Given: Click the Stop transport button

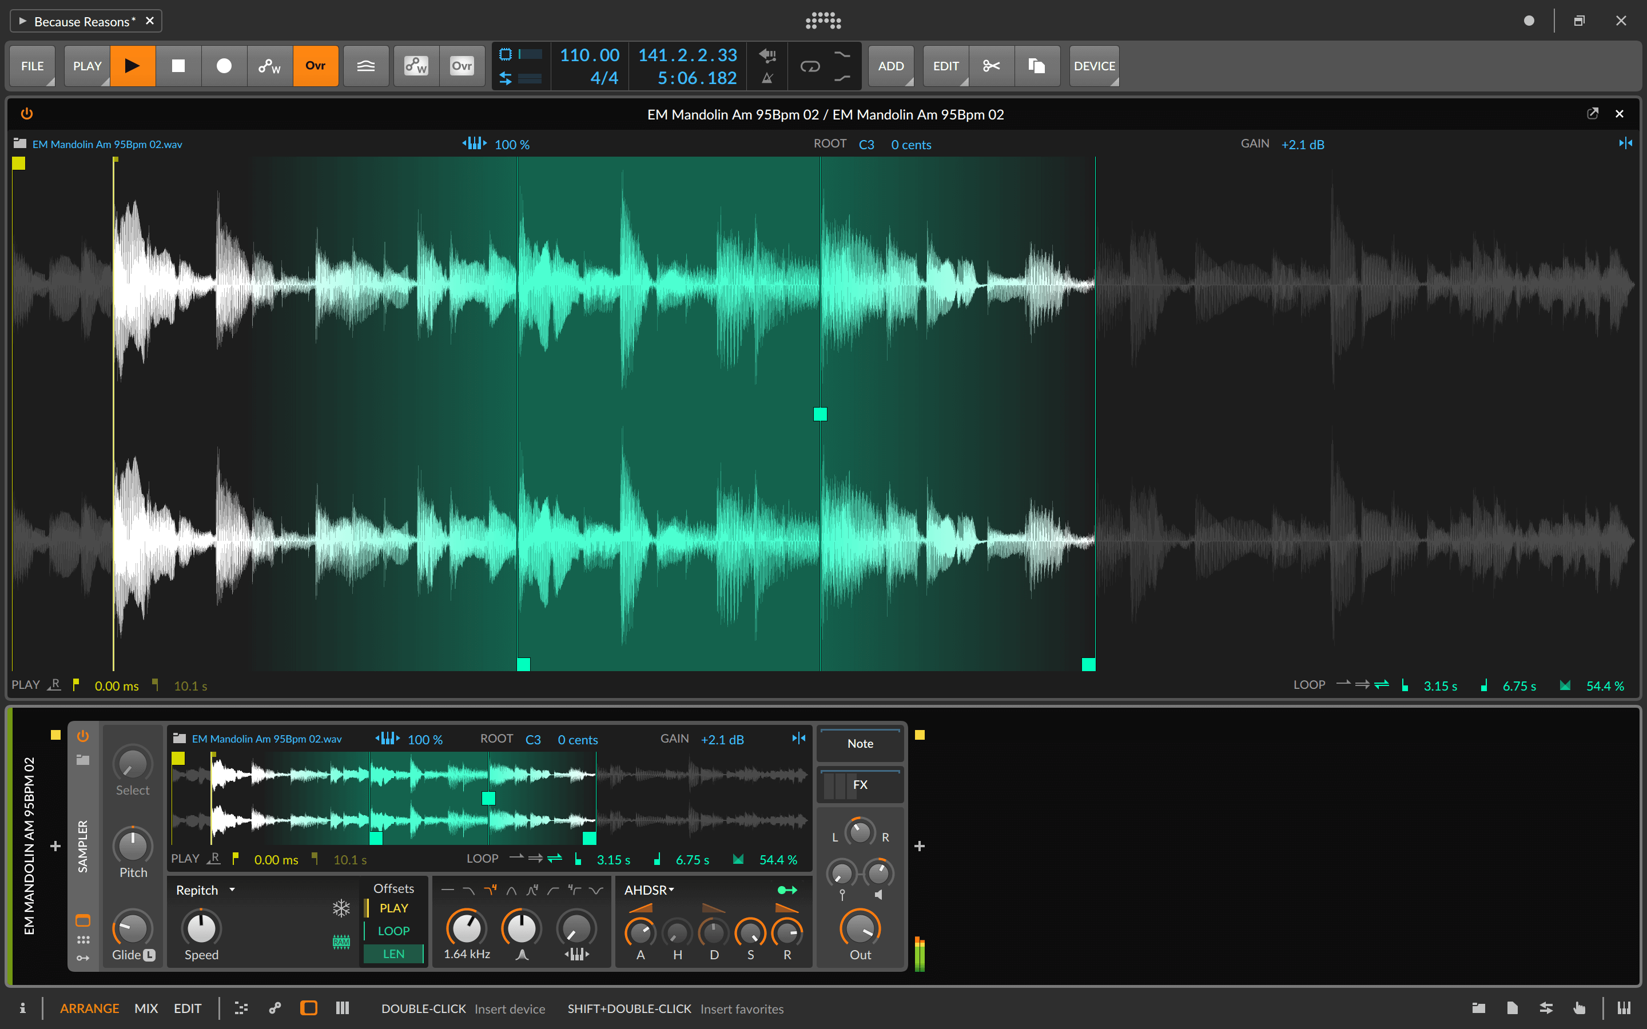Looking at the screenshot, I should 178,66.
